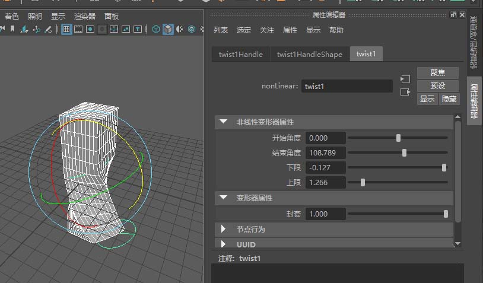Open the 着色 viewport menu
483x283 pixels.
coord(12,17)
